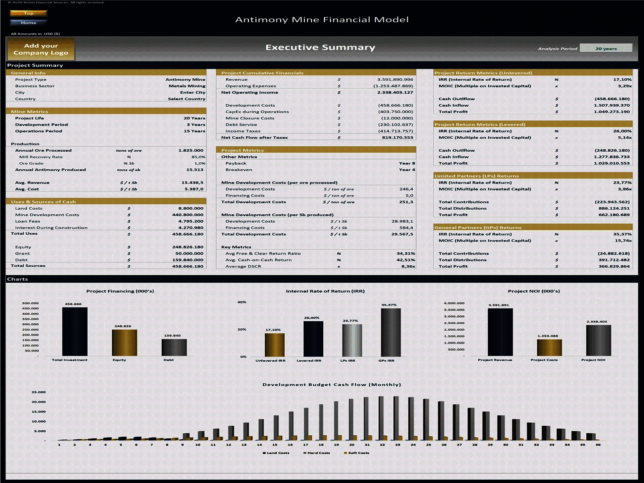Viewport: 644px width, 483px height.
Task: Select Annual Antimony Produced value 15.513
Action: [x=195, y=170]
